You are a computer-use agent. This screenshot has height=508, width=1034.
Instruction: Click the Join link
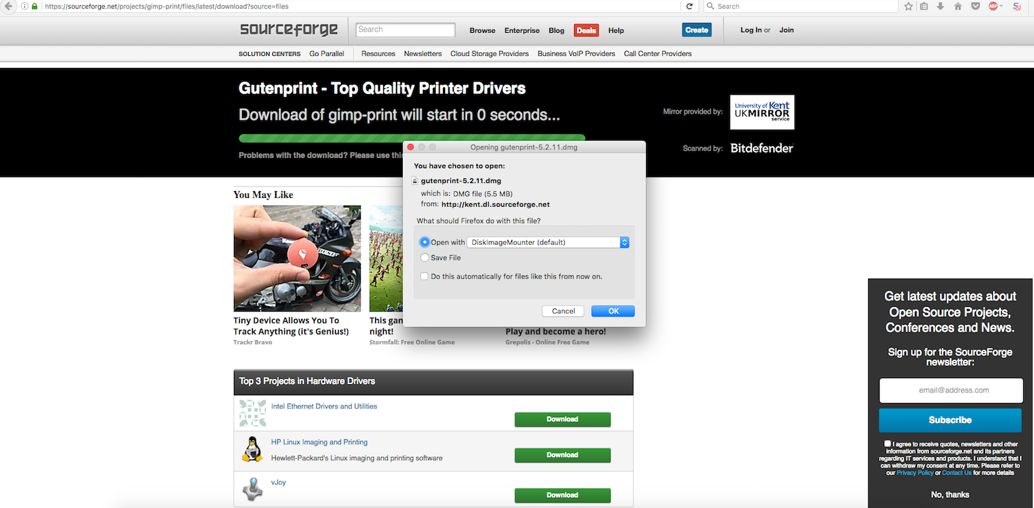point(787,30)
